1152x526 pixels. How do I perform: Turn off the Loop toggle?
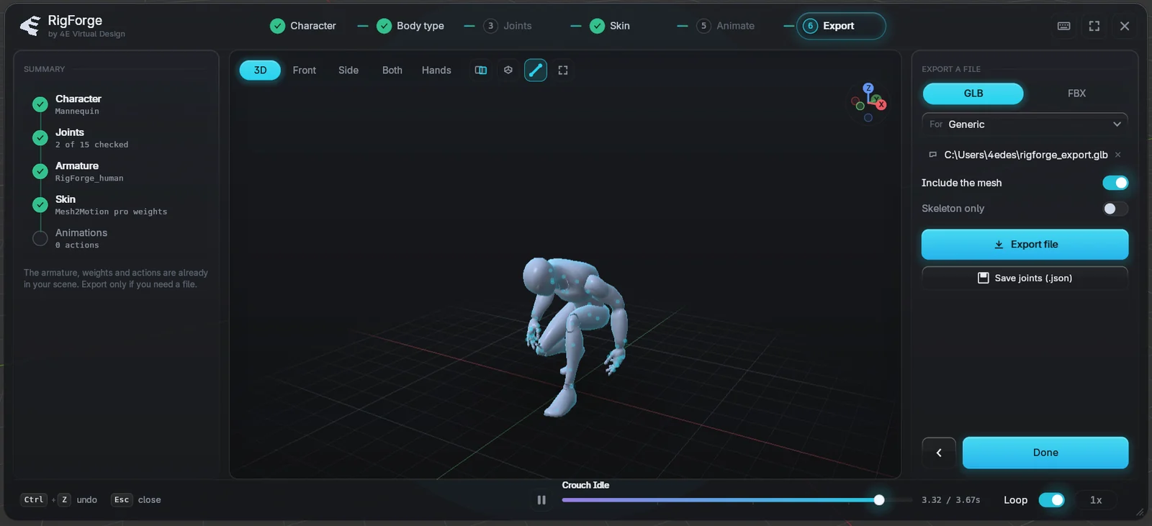click(x=1051, y=500)
